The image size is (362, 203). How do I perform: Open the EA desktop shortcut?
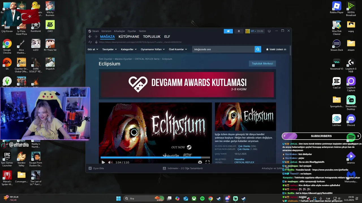(7, 64)
